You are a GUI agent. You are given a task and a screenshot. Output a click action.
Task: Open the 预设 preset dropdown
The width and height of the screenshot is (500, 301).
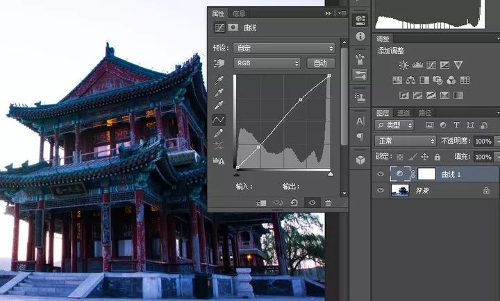(284, 49)
